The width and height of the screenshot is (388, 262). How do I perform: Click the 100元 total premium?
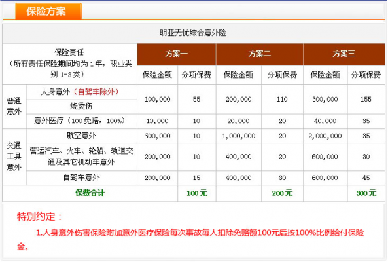pos(197,193)
